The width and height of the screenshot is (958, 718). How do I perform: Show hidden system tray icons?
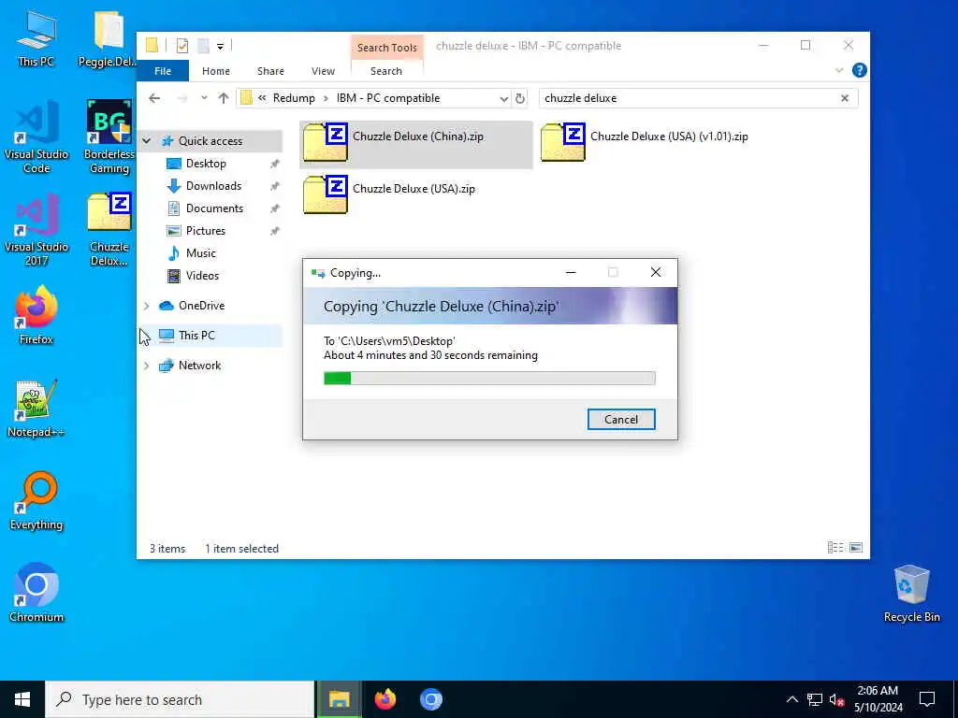tap(791, 699)
